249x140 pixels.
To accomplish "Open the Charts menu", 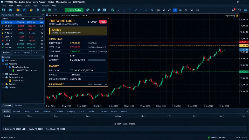I will point(28,5).
